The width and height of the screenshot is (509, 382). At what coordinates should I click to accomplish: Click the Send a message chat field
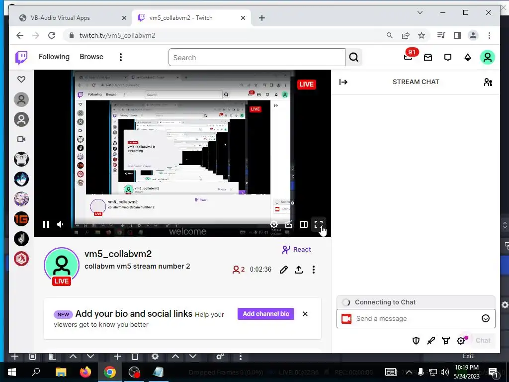(x=416, y=319)
